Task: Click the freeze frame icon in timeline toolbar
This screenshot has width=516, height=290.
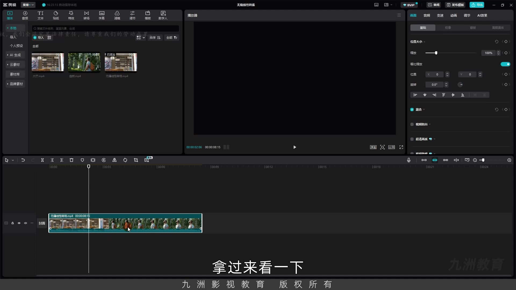Action: 93,160
